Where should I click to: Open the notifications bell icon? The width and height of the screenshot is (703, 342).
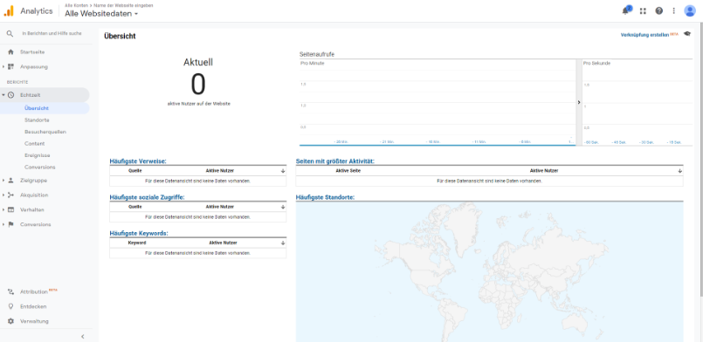(626, 10)
